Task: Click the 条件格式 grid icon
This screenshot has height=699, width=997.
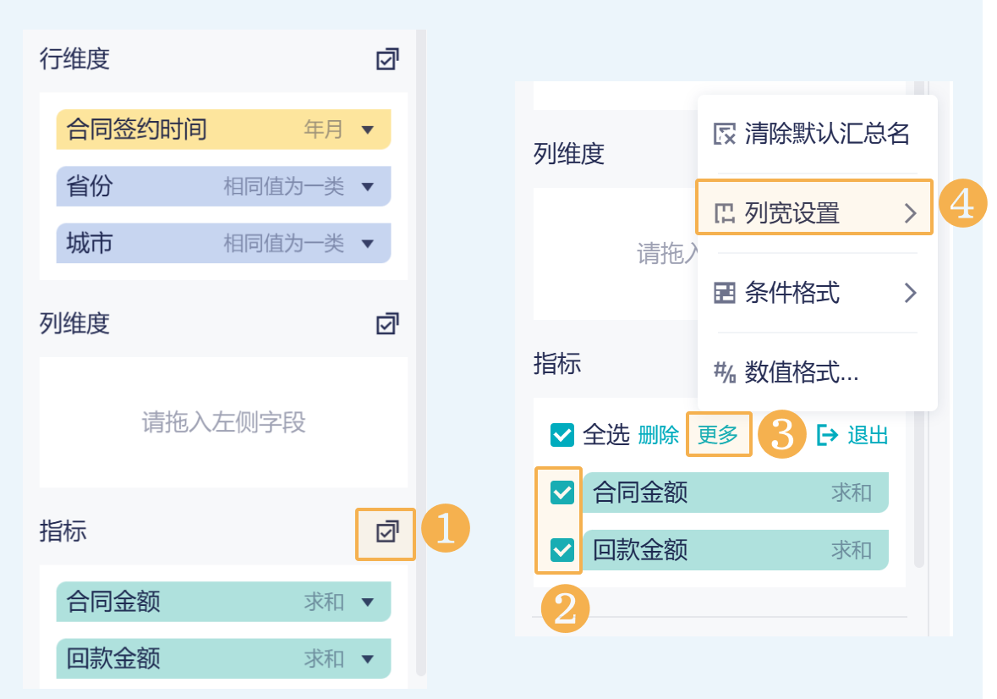Action: [x=726, y=294]
